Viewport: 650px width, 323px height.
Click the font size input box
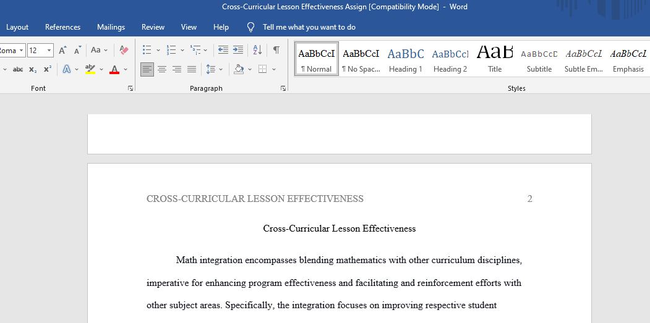pos(36,51)
